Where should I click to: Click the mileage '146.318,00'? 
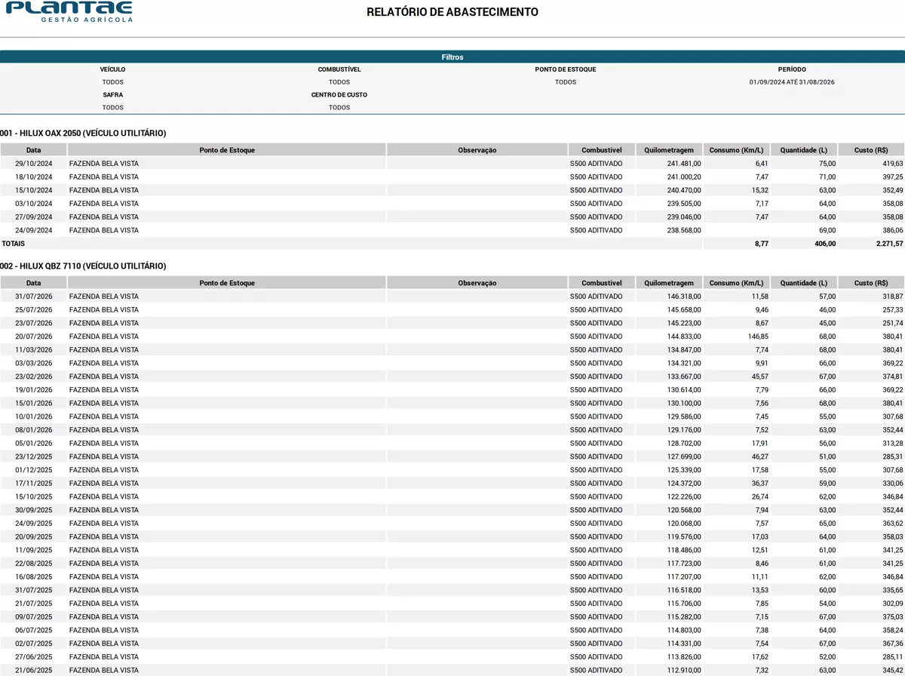pos(684,296)
